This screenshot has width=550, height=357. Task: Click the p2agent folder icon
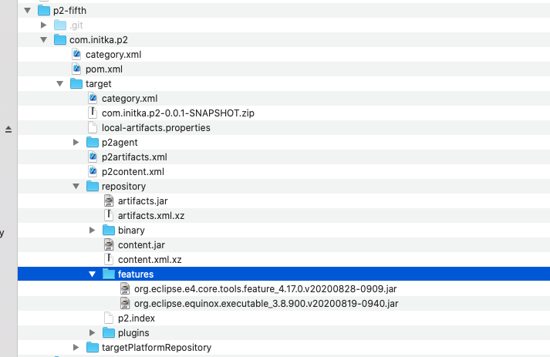93,142
